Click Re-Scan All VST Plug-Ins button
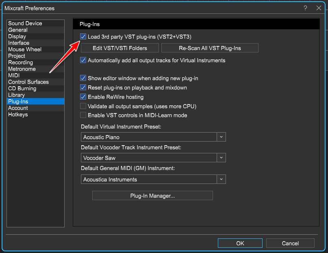 coord(210,48)
